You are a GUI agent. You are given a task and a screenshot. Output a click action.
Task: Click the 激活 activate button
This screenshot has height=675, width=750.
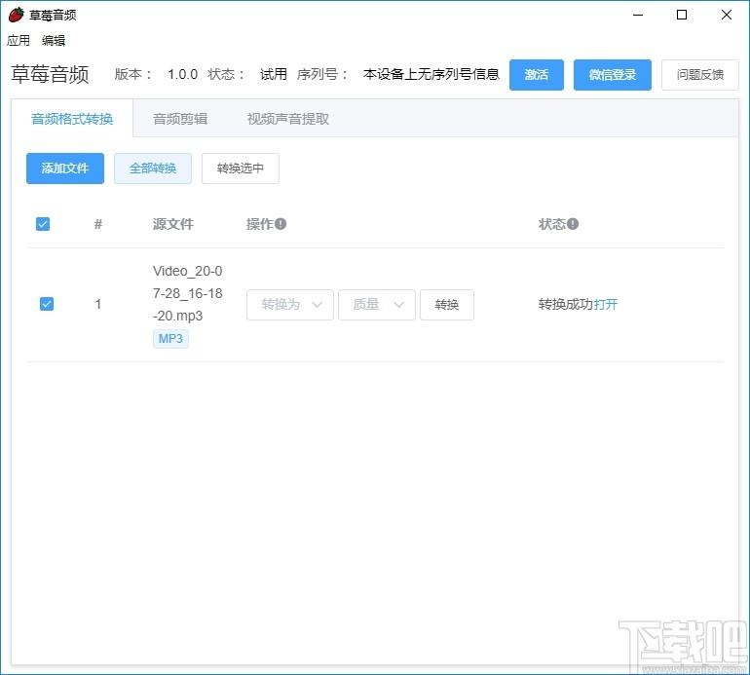(x=536, y=75)
